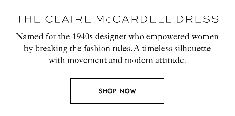Click the word THE in heading
The image size is (235, 116).
pyautogui.click(x=29, y=19)
